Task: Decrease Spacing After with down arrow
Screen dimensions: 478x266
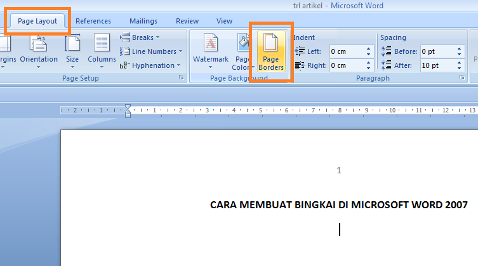Action: 460,69
